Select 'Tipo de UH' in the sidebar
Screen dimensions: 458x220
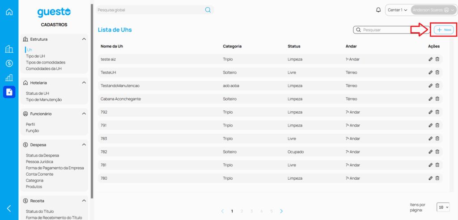click(x=35, y=56)
